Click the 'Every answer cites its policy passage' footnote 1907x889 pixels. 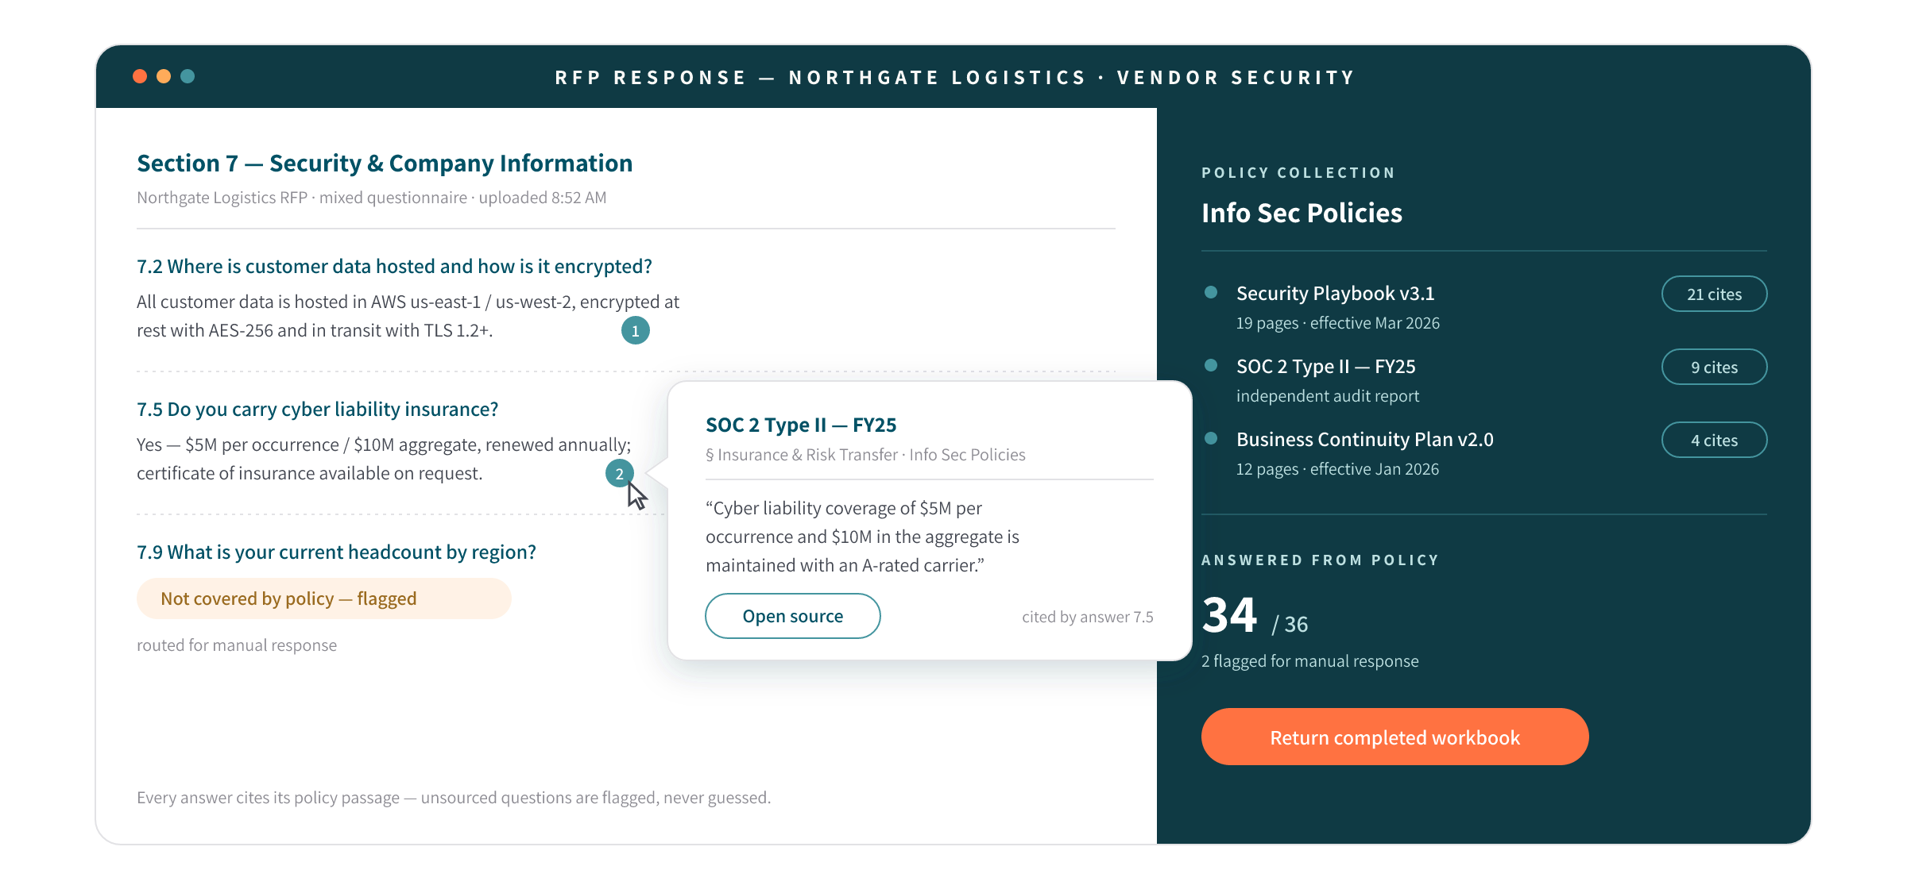[x=454, y=798]
